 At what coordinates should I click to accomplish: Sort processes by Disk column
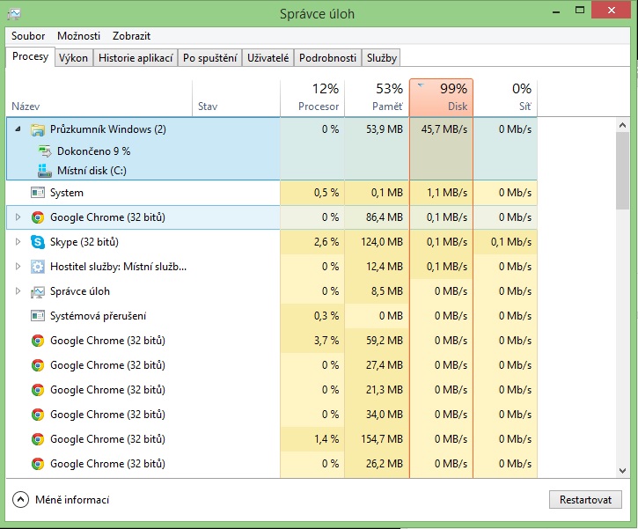click(441, 97)
